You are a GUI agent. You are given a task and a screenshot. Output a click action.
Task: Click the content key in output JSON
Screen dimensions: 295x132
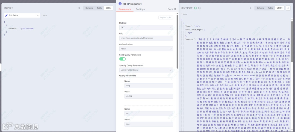click(191, 39)
